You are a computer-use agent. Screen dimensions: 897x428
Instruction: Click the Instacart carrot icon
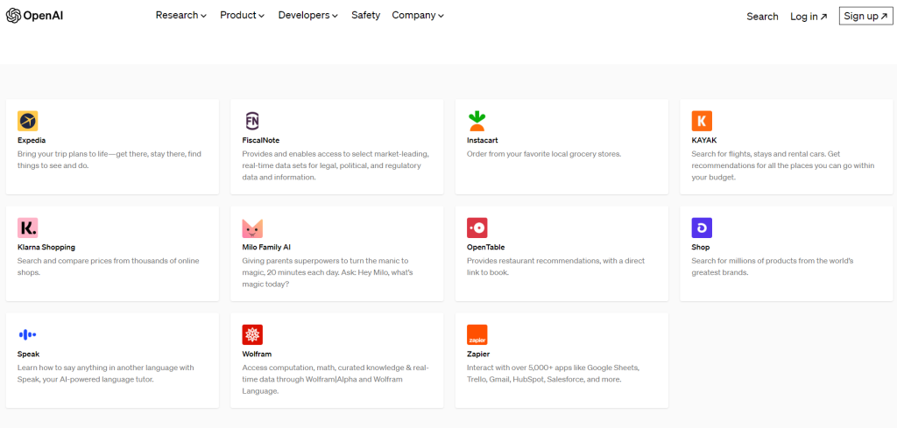[477, 121]
